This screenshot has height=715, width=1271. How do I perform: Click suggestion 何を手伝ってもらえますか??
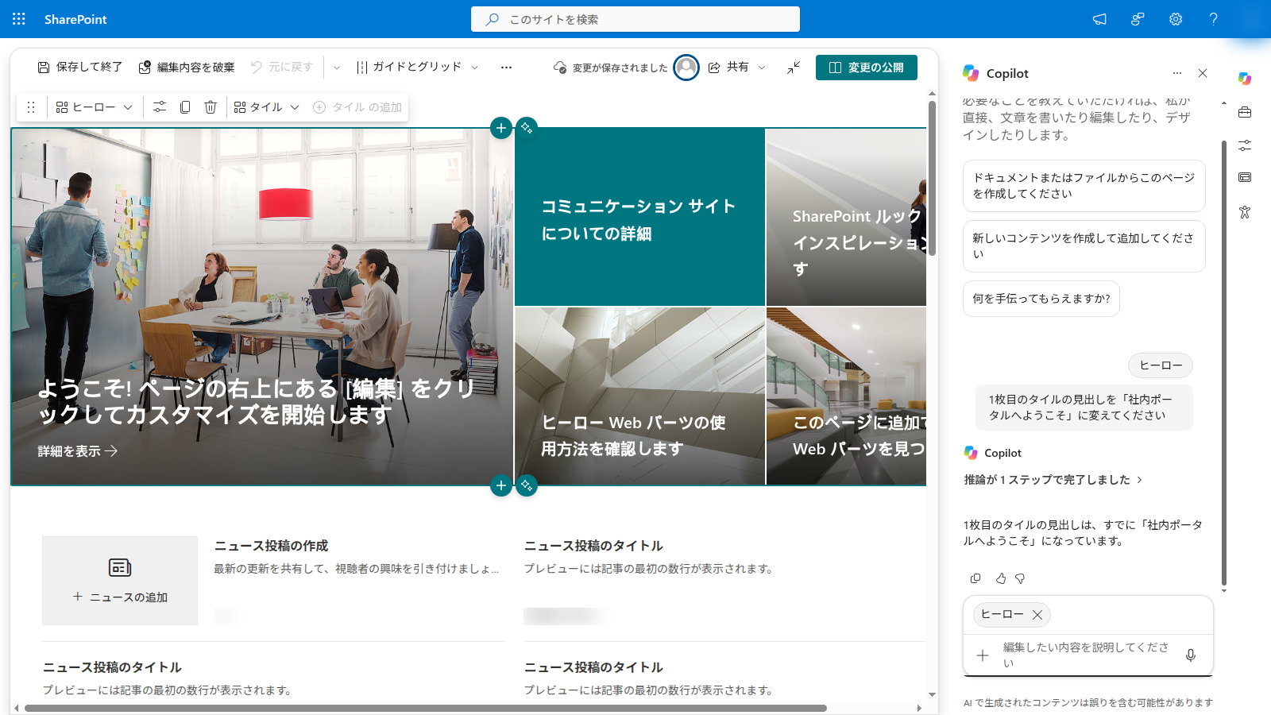[1041, 299]
